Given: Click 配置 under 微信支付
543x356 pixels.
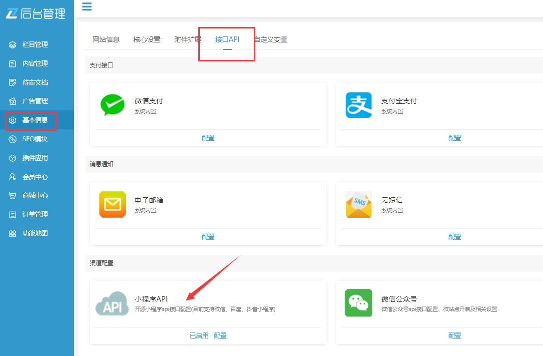Looking at the screenshot, I should pos(208,138).
